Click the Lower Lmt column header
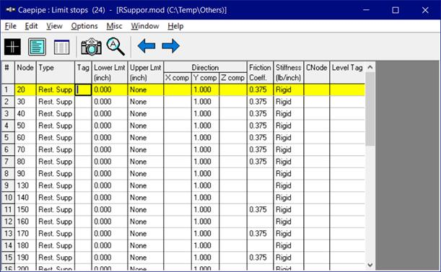The image size is (441, 272). (110, 72)
